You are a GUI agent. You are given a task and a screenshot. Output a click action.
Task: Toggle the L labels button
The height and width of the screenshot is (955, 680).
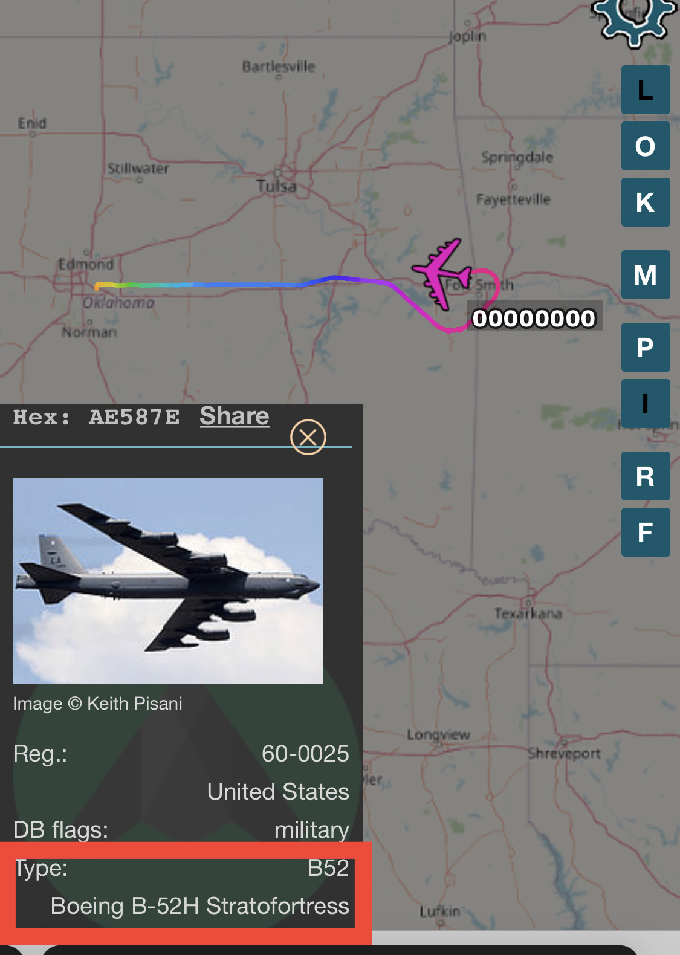click(x=646, y=90)
